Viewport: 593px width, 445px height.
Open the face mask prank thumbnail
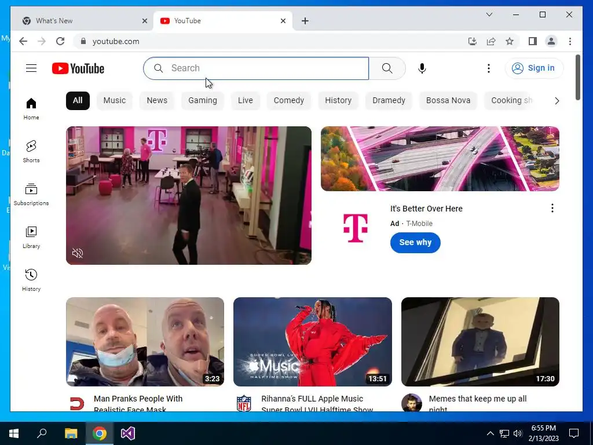(x=145, y=342)
